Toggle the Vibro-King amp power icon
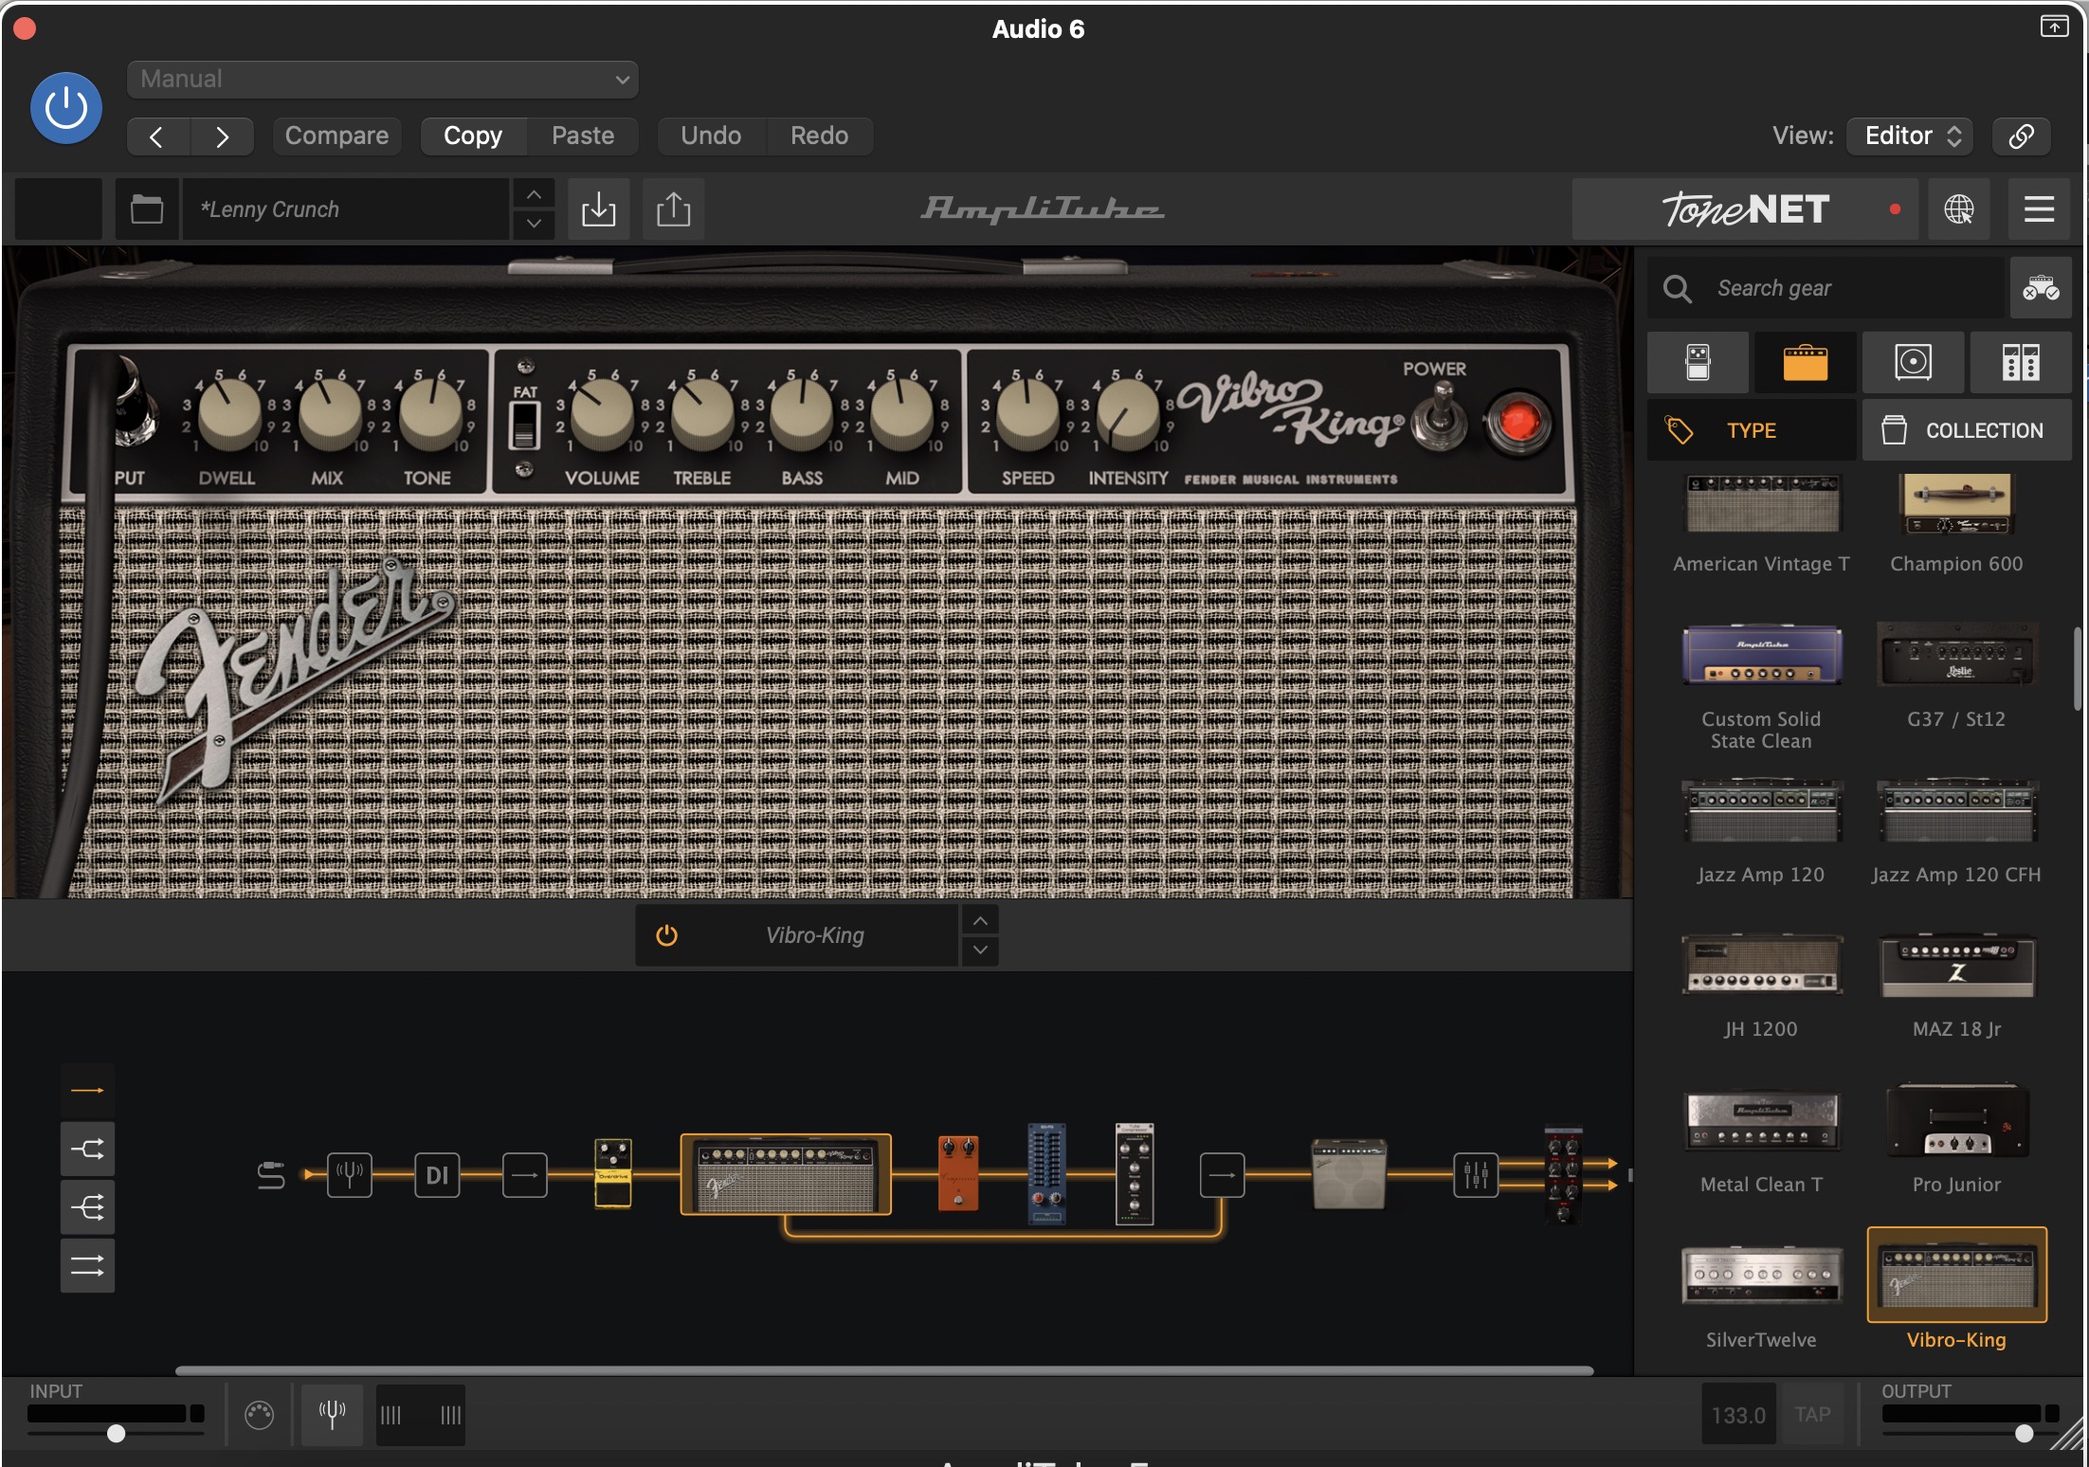 (x=666, y=935)
